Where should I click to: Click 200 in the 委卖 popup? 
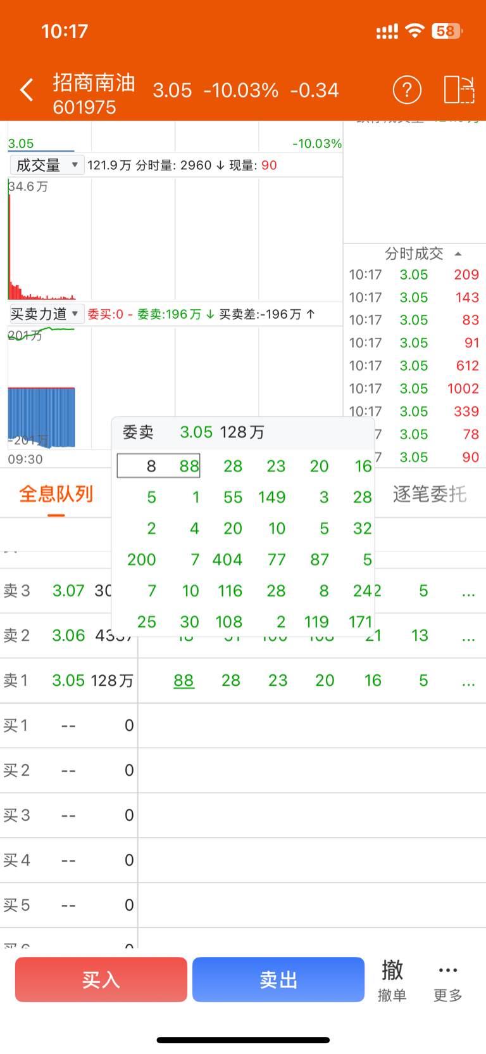[x=142, y=560]
